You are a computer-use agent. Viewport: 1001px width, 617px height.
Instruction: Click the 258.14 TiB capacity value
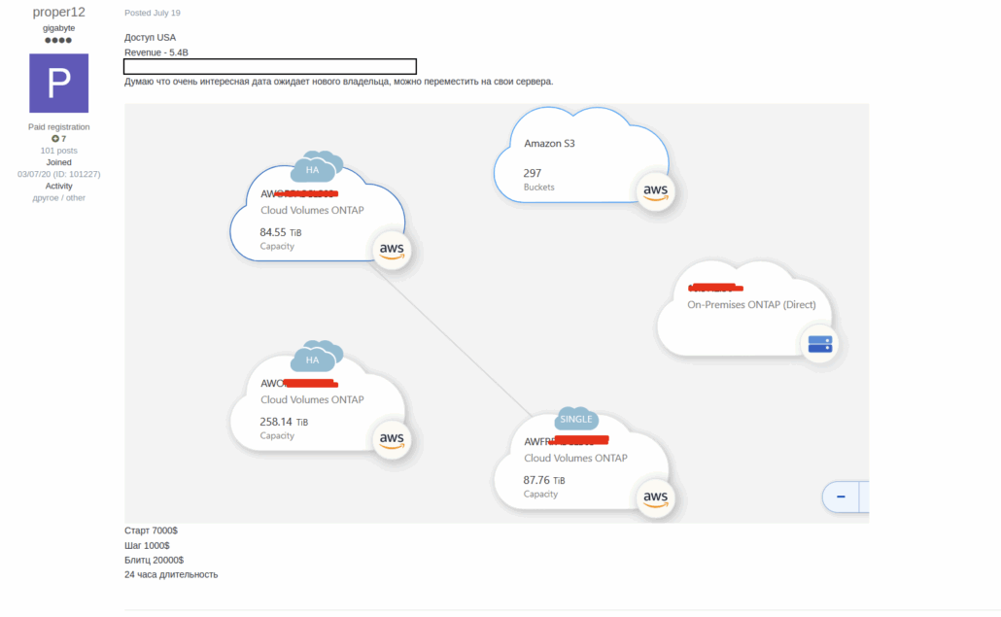point(283,422)
